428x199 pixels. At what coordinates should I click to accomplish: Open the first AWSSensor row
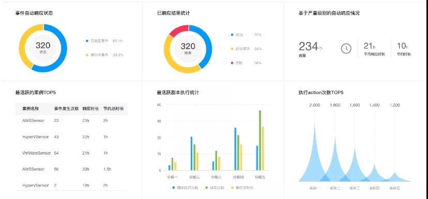point(71,120)
